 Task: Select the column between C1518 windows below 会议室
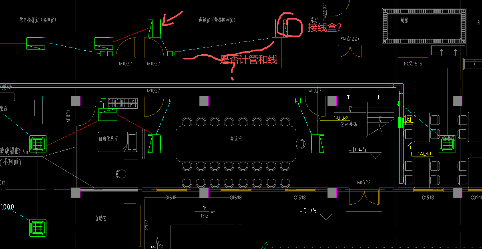point(204,193)
